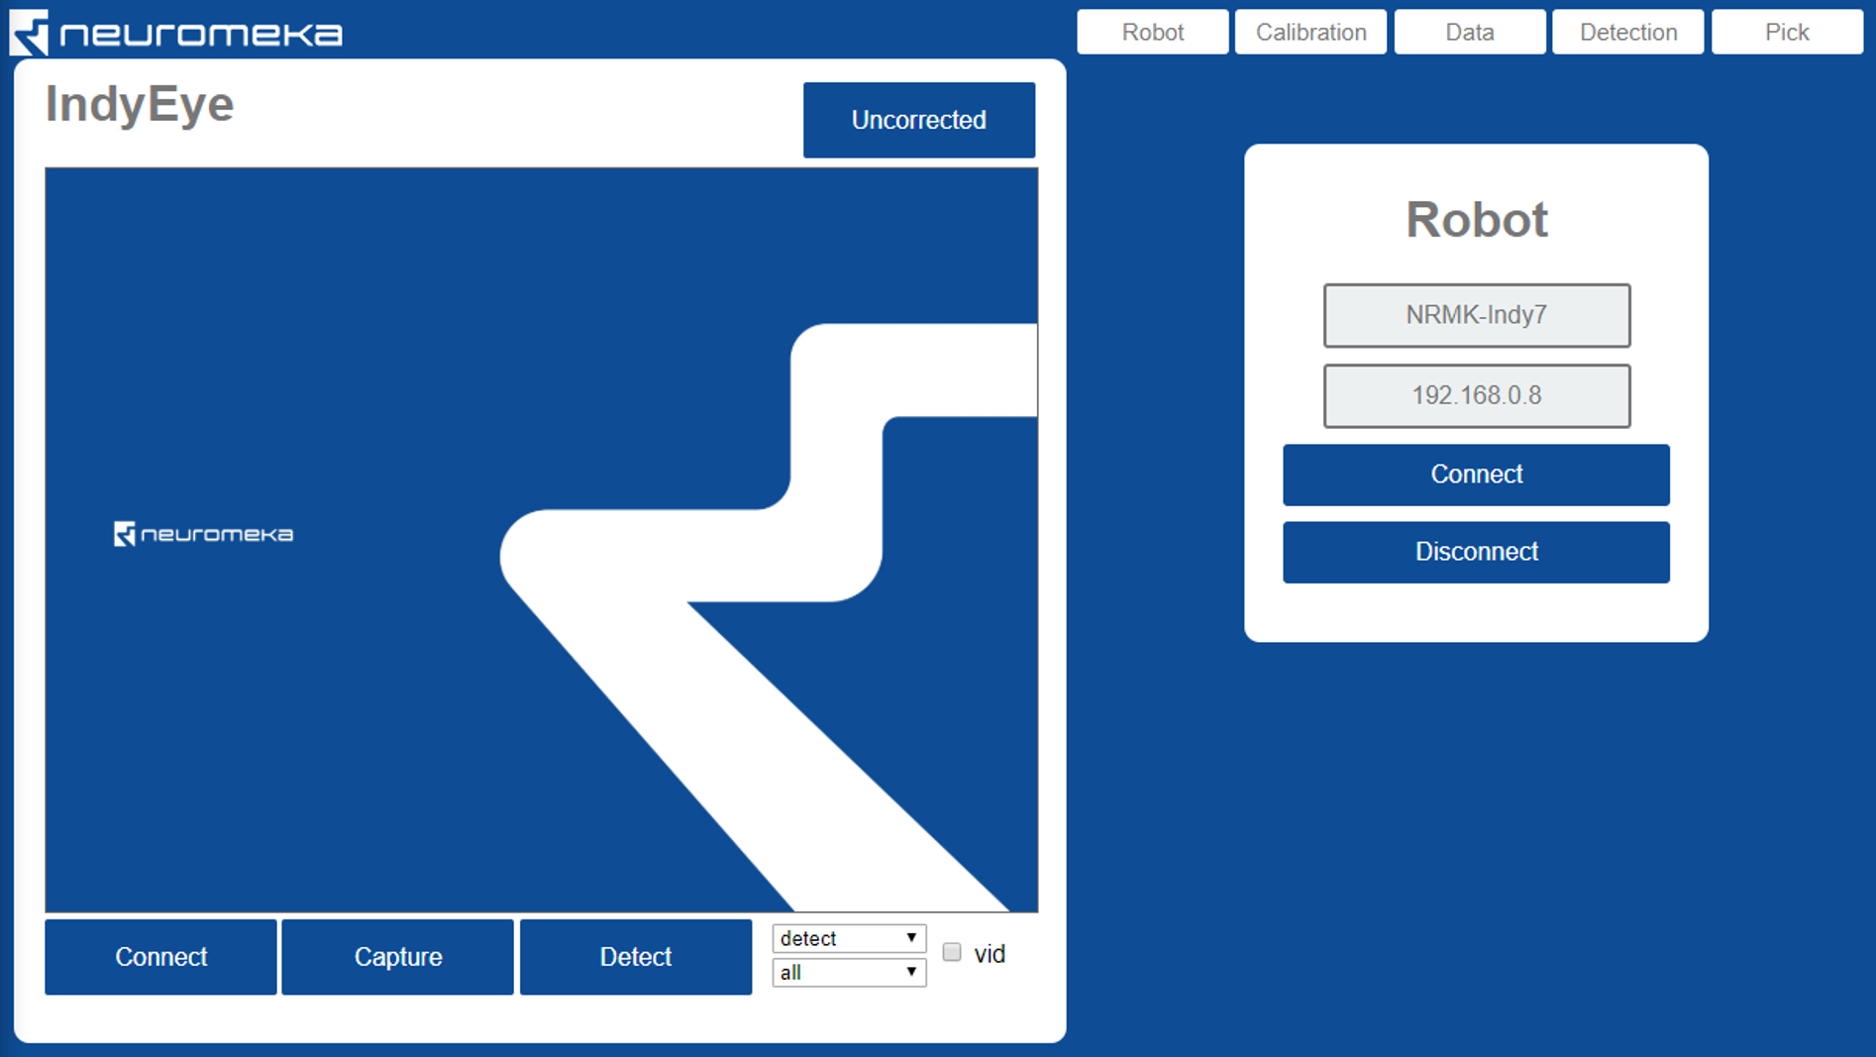Run Detect on the image
1876x1057 pixels.
coord(636,957)
